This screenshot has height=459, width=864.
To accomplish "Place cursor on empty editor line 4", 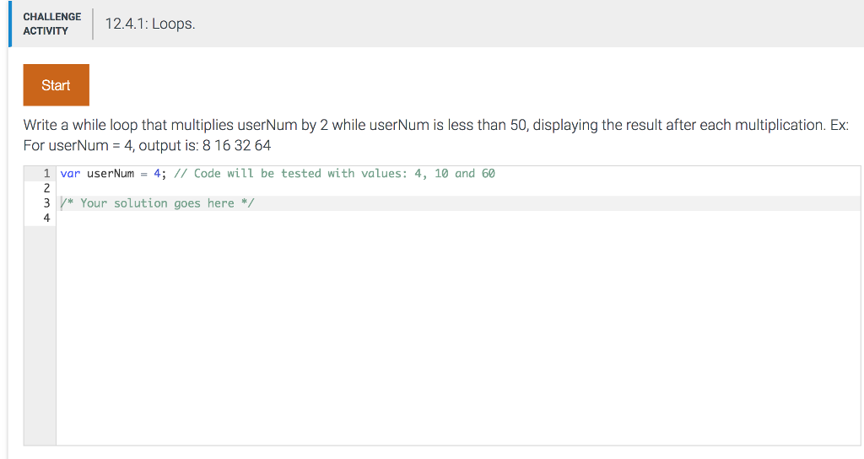I will click(337, 218).
